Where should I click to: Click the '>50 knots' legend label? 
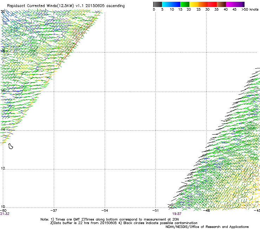[250, 10]
